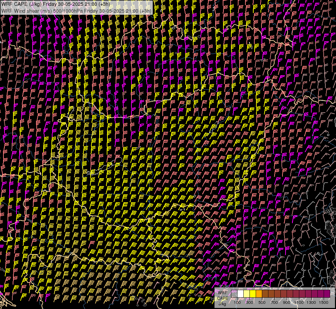
Task: Click the legend value 900
Action: 287,302
